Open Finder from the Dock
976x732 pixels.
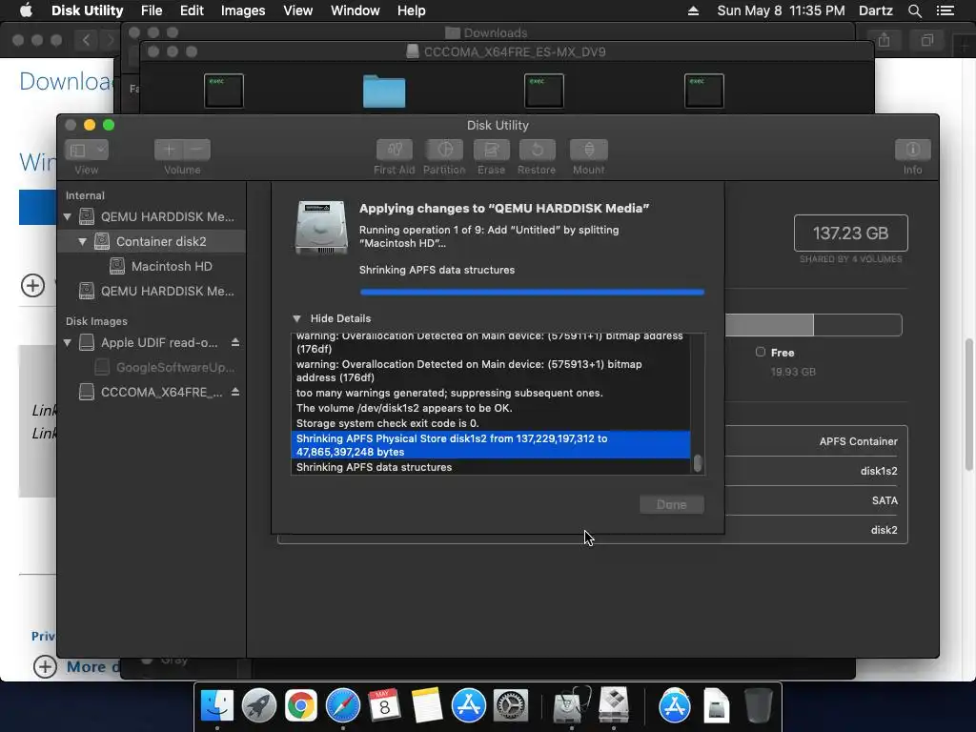click(216, 706)
